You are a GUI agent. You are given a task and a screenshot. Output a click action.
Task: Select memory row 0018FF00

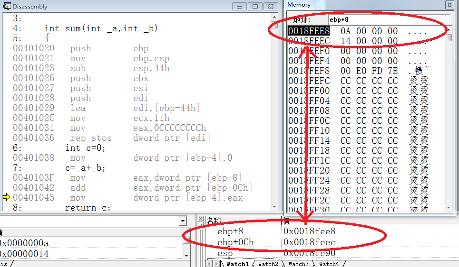point(358,91)
